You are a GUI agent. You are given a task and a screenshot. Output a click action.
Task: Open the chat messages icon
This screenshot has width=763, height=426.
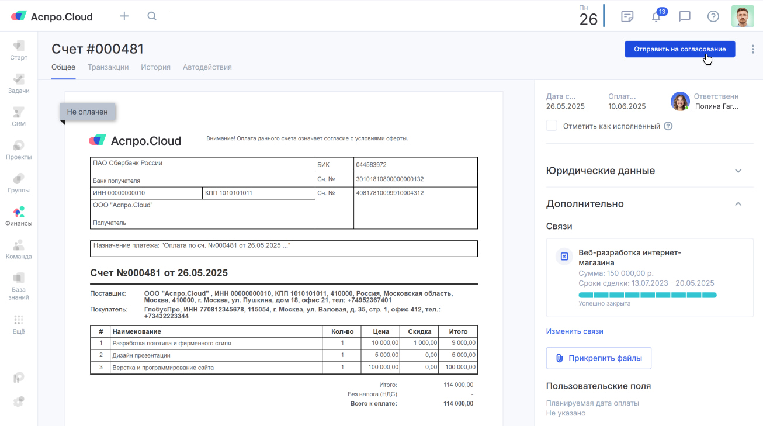pyautogui.click(x=685, y=16)
